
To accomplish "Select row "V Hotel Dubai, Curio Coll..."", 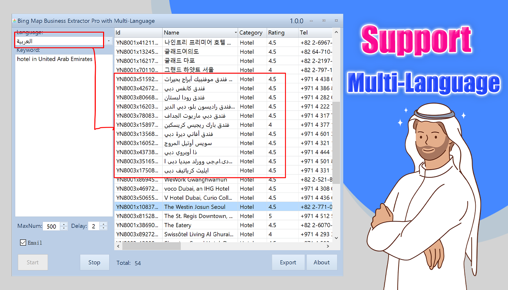I will coord(223,198).
